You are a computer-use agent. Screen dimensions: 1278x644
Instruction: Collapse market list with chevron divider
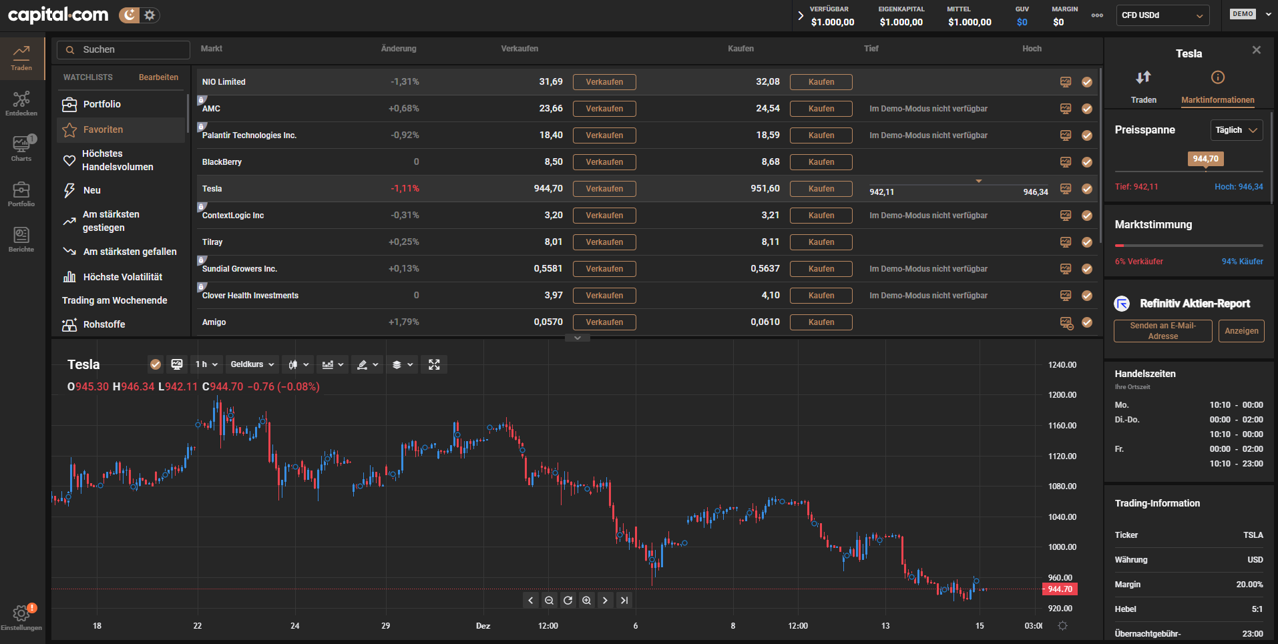[578, 338]
